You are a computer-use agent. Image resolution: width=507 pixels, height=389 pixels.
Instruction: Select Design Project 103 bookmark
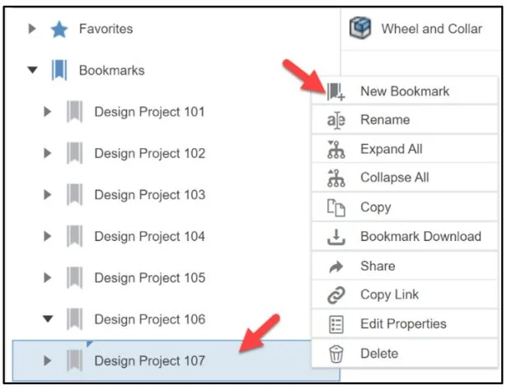(x=149, y=195)
